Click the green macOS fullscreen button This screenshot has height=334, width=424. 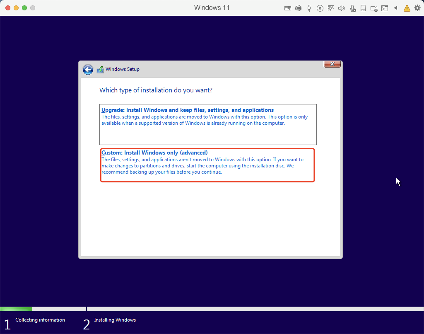(x=24, y=8)
